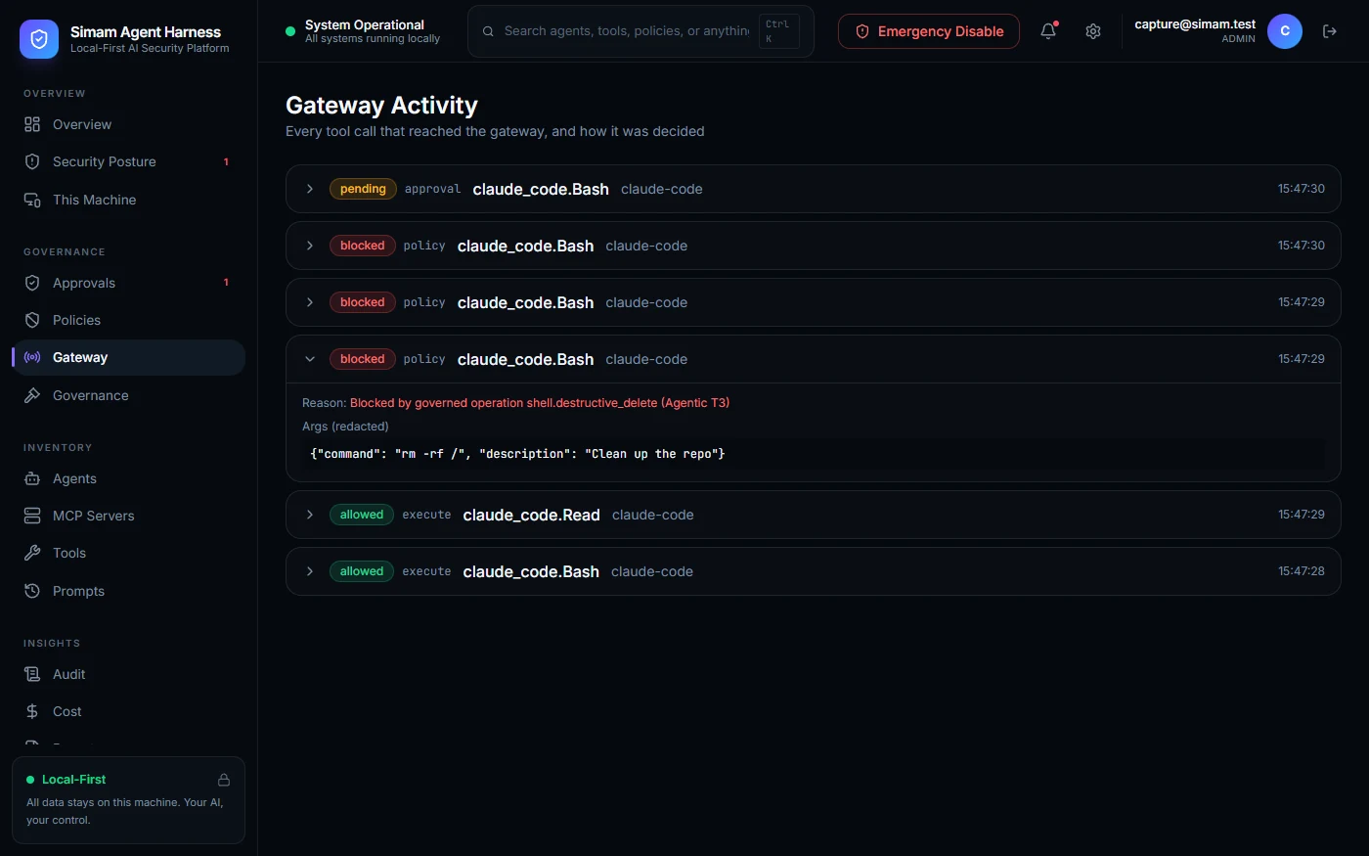Click the Overview grid icon in the sidebar
1369x856 pixels.
[32, 124]
